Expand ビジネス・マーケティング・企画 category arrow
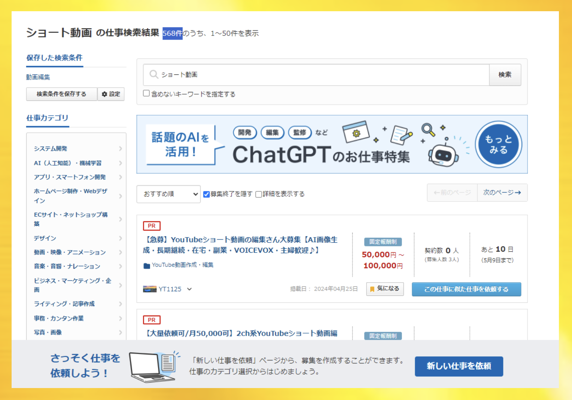 121,285
